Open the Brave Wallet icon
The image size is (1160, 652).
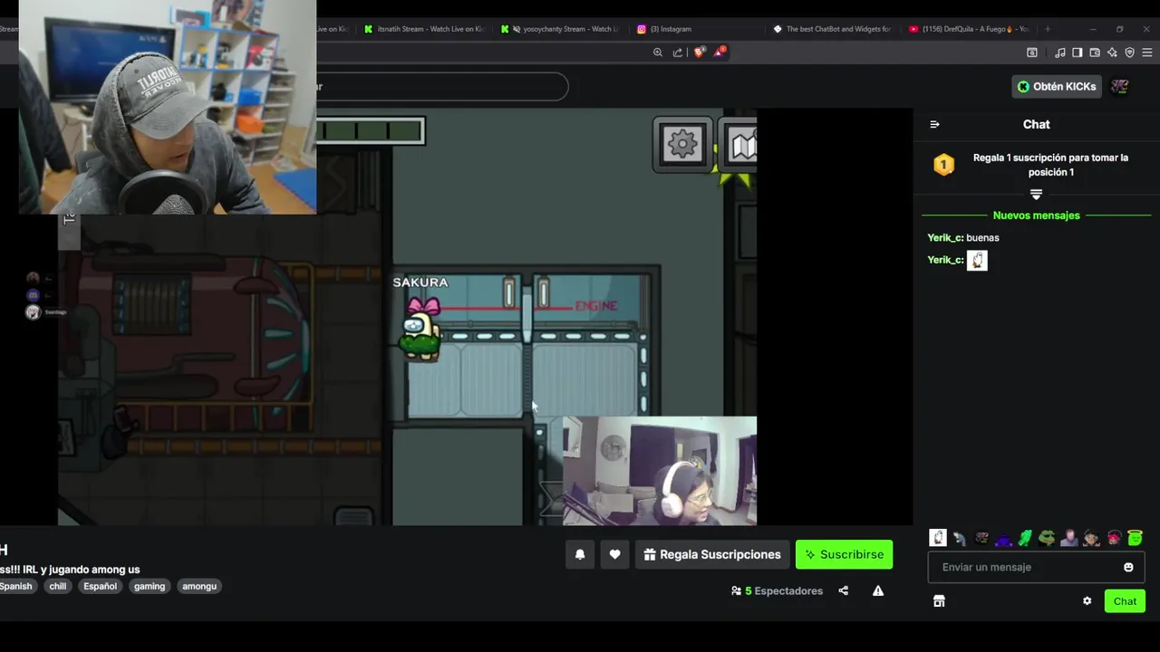(1095, 53)
